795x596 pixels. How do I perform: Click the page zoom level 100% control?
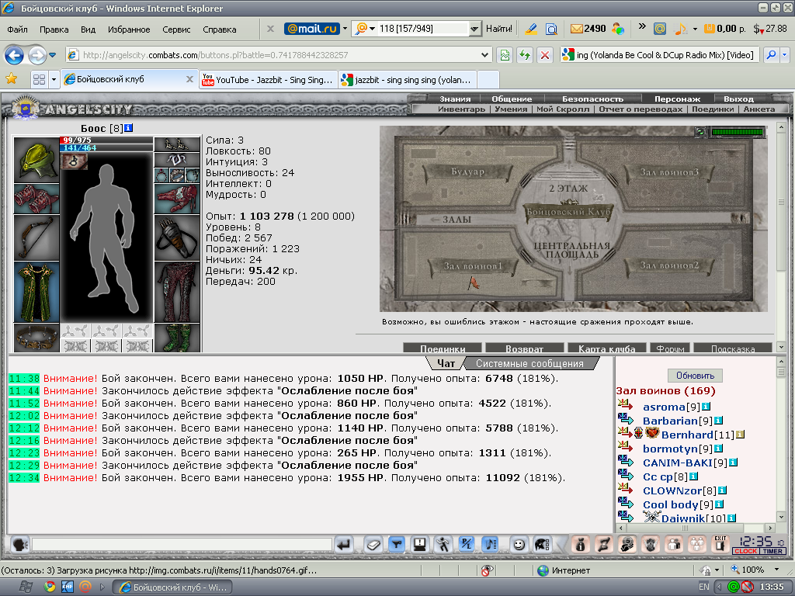(754, 570)
